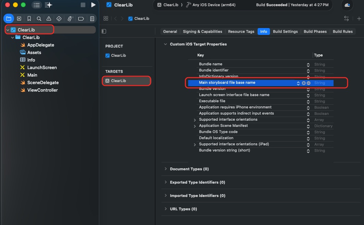Run the ClearLib project

coord(93,5)
